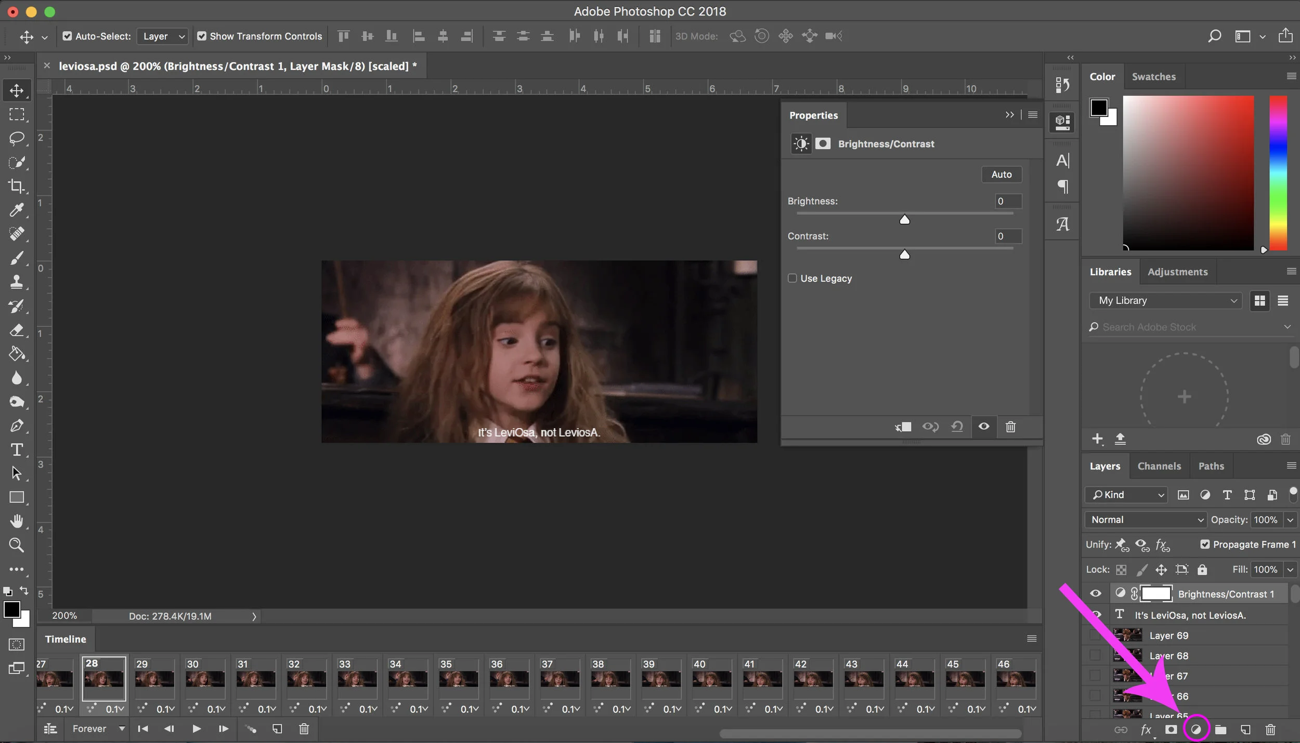Select the Rectangle shape tool
The image size is (1300, 743).
pyautogui.click(x=17, y=497)
